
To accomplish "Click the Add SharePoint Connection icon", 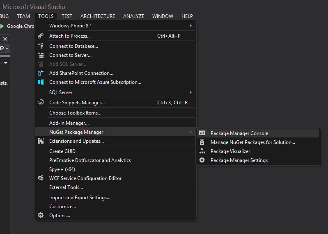I will point(41,73).
